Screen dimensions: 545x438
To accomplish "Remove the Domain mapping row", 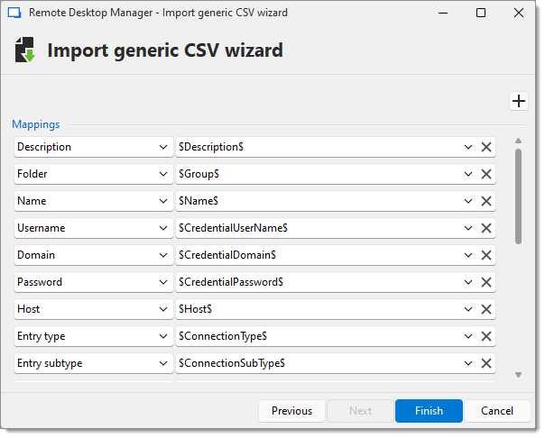I will click(486, 255).
